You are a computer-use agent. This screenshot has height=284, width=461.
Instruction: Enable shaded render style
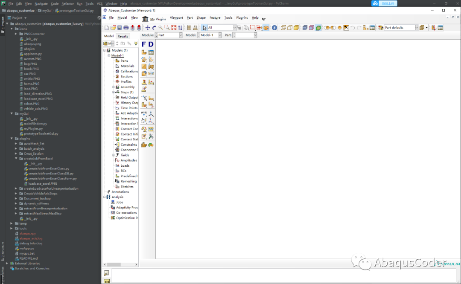click(296, 28)
